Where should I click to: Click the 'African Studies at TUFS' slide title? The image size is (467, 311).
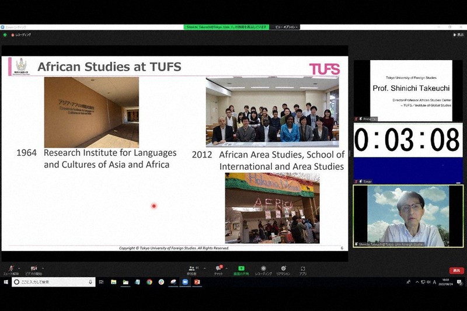[109, 67]
